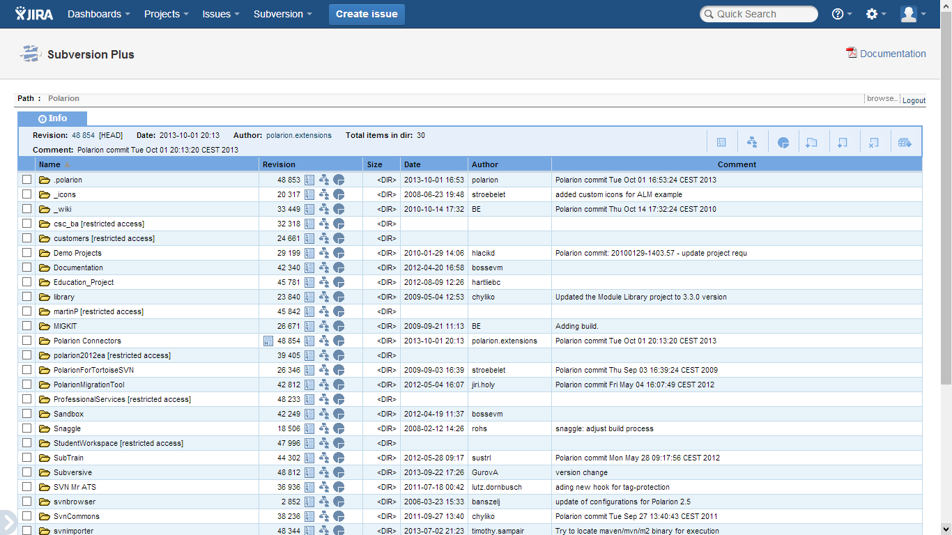The width and height of the screenshot is (952, 535).
Task: Click the Create issue button
Action: pos(367,14)
